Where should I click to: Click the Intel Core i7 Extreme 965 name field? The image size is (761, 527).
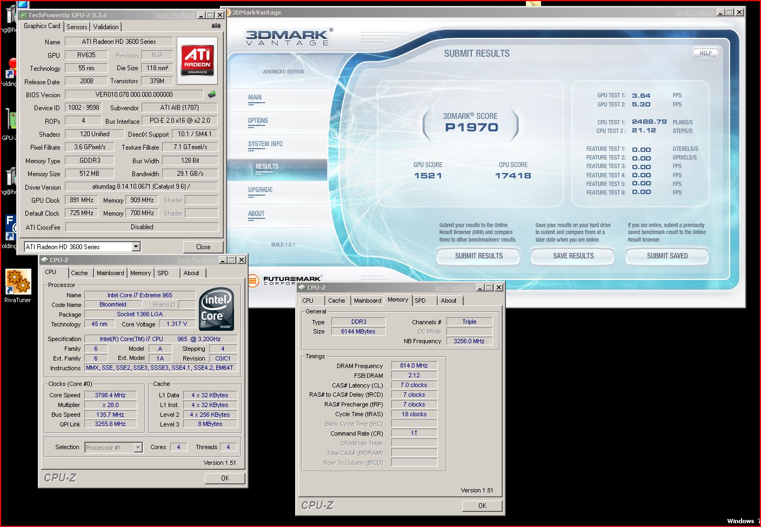140,295
